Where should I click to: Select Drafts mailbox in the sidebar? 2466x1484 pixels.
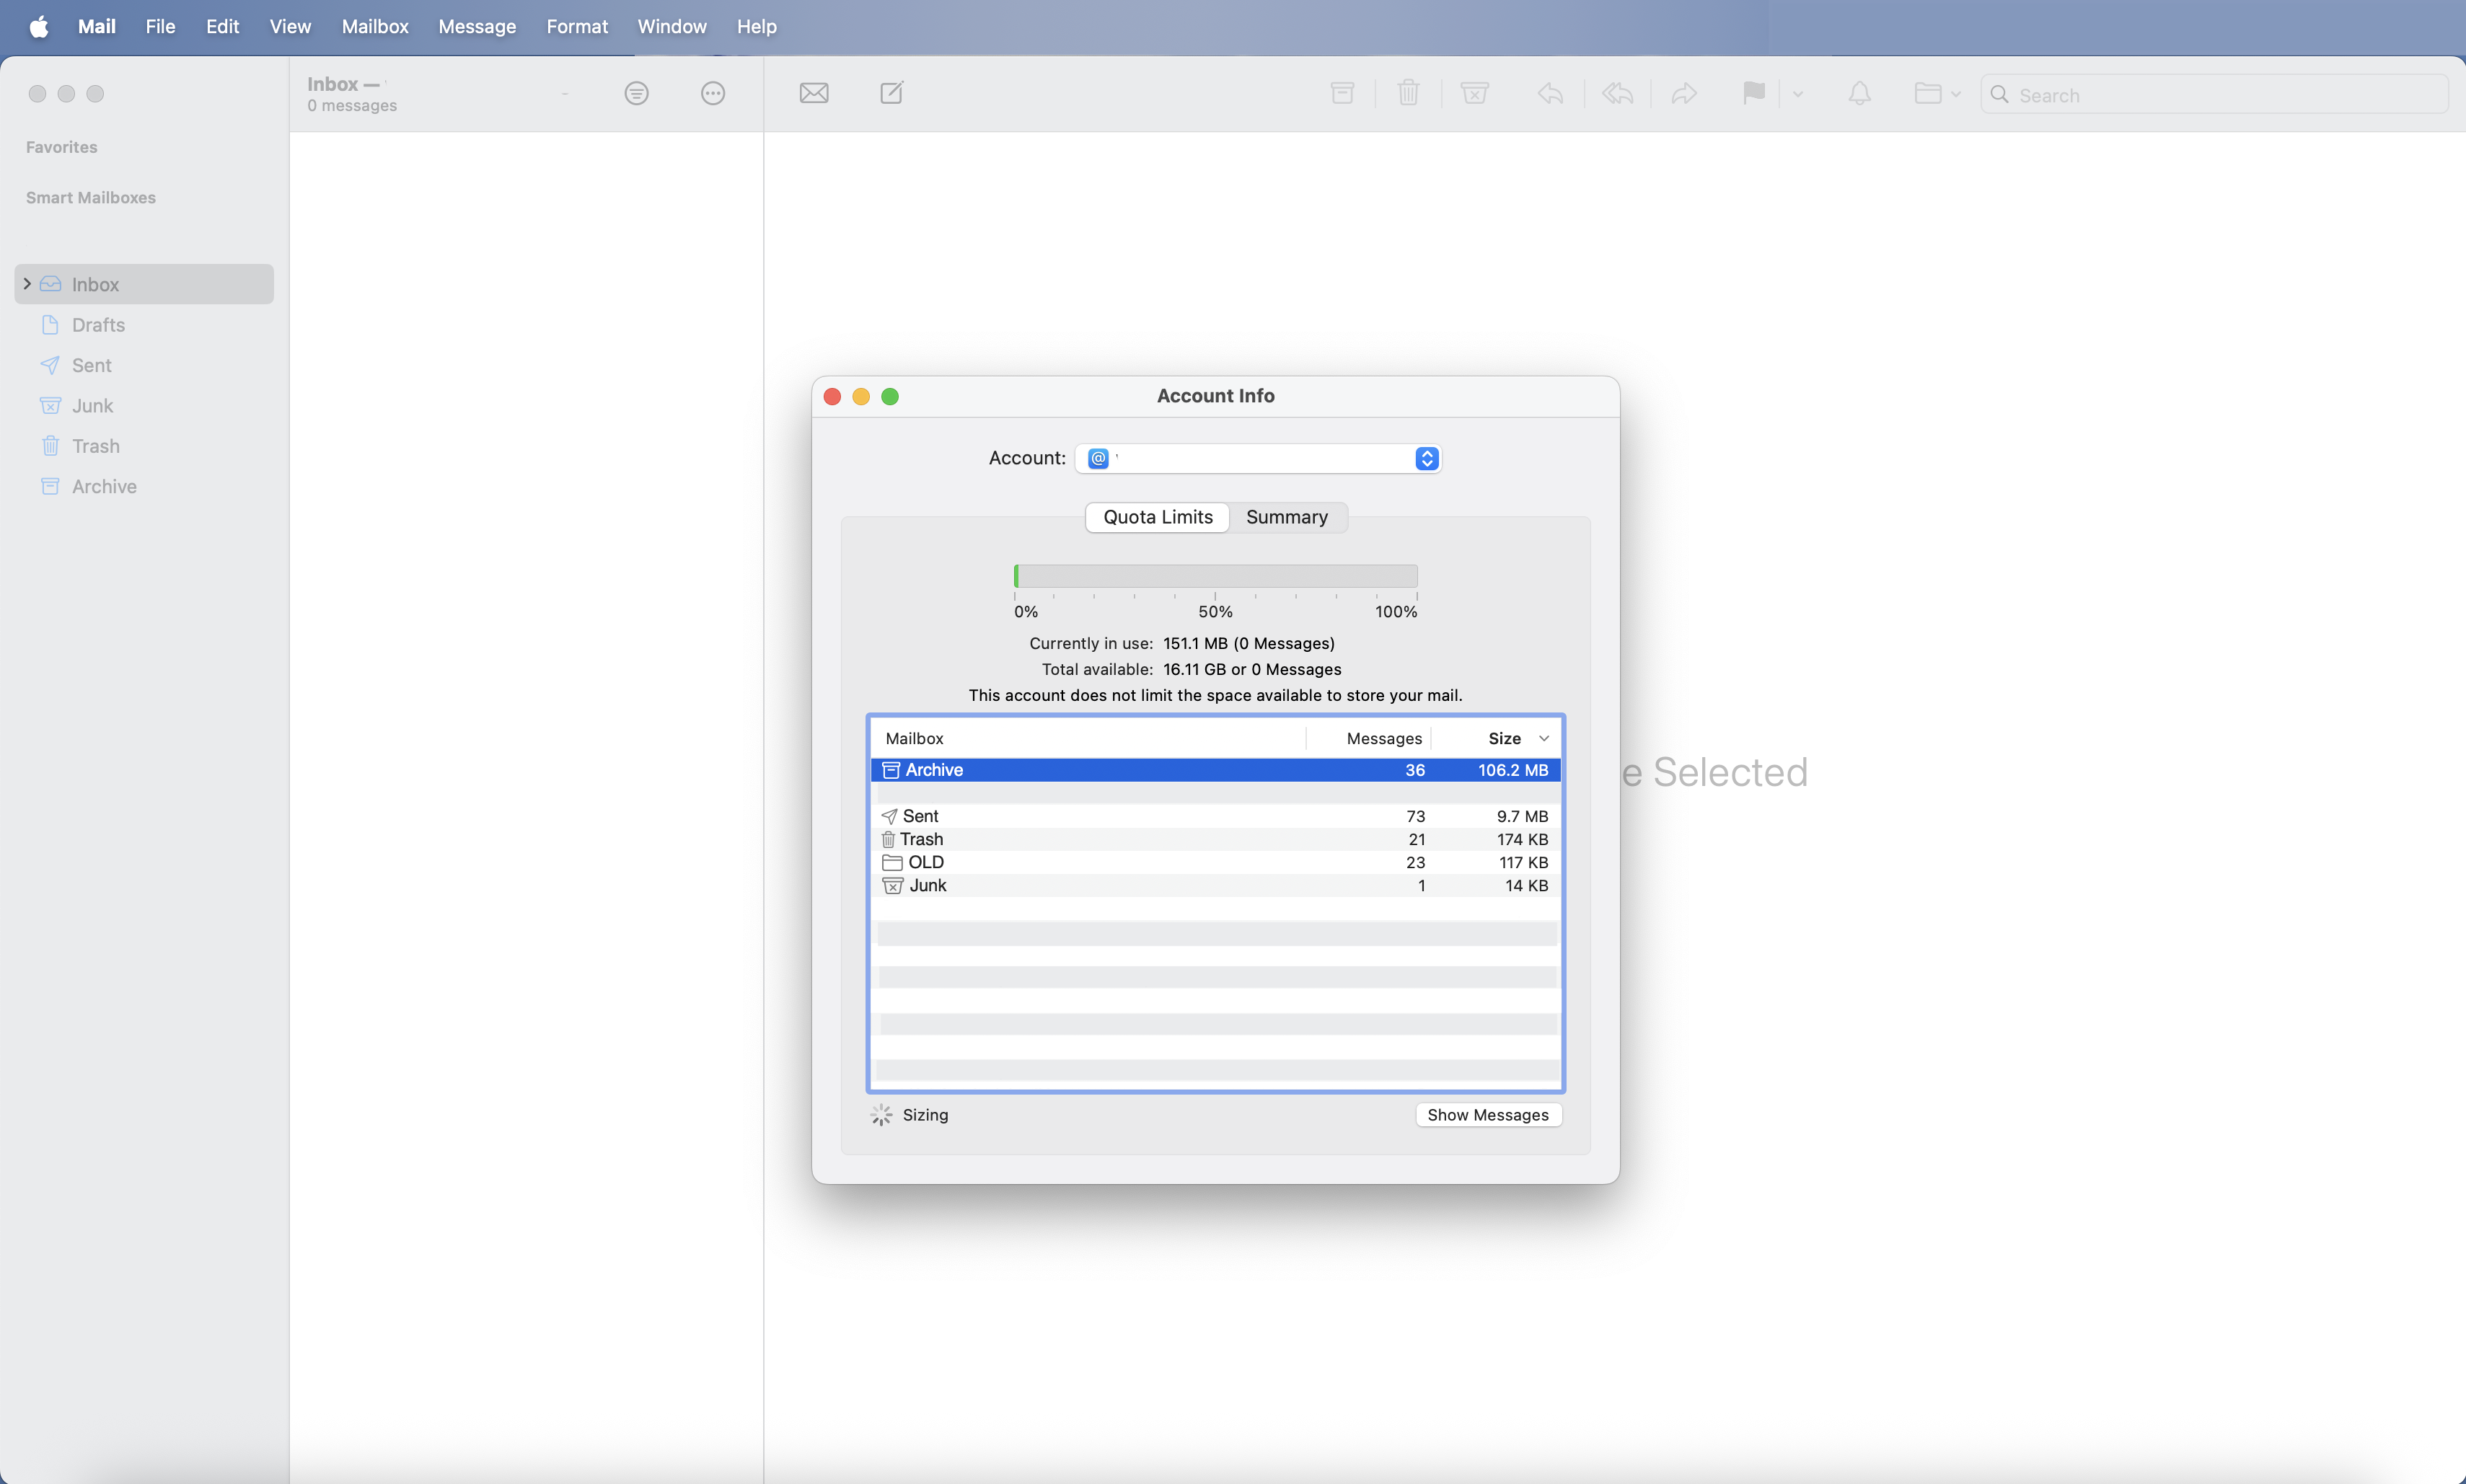144,325
